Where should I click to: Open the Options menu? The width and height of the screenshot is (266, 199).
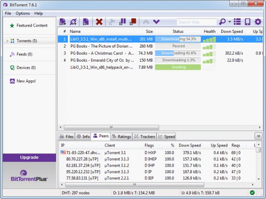[x=23, y=13]
